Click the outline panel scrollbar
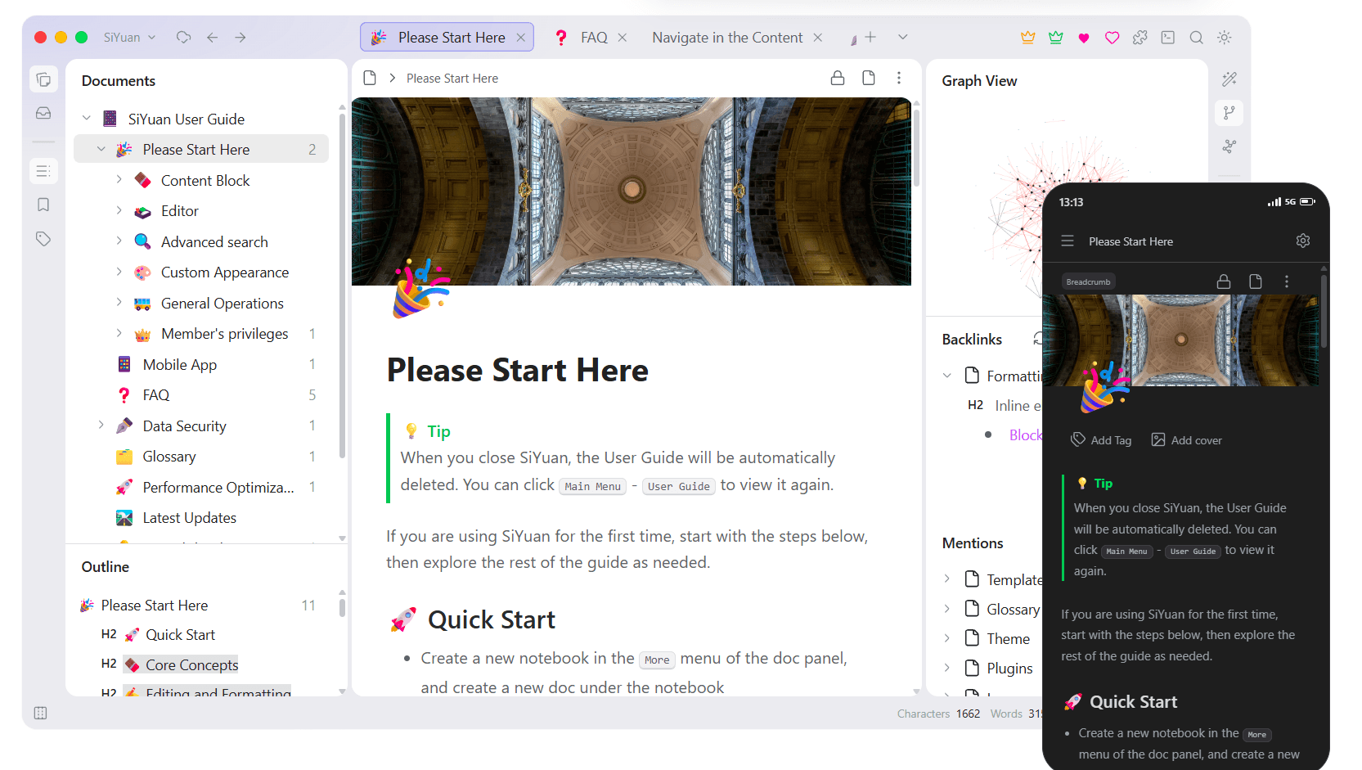The image size is (1362, 770). 342,608
